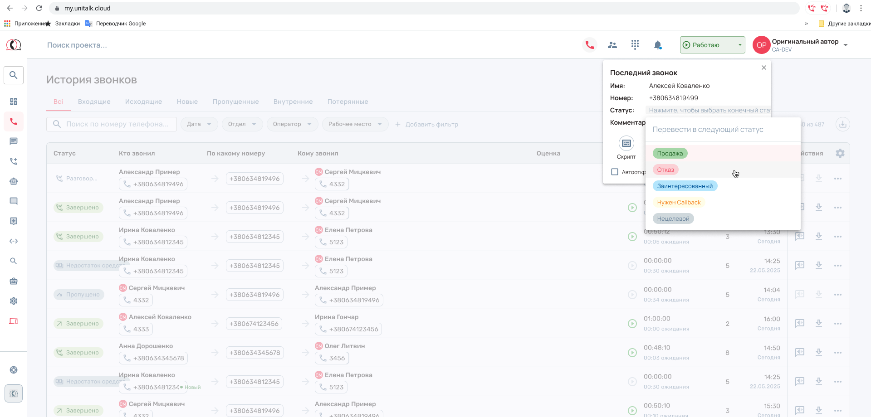
Task: Expand the Работаю status dropdown
Action: [712, 45]
